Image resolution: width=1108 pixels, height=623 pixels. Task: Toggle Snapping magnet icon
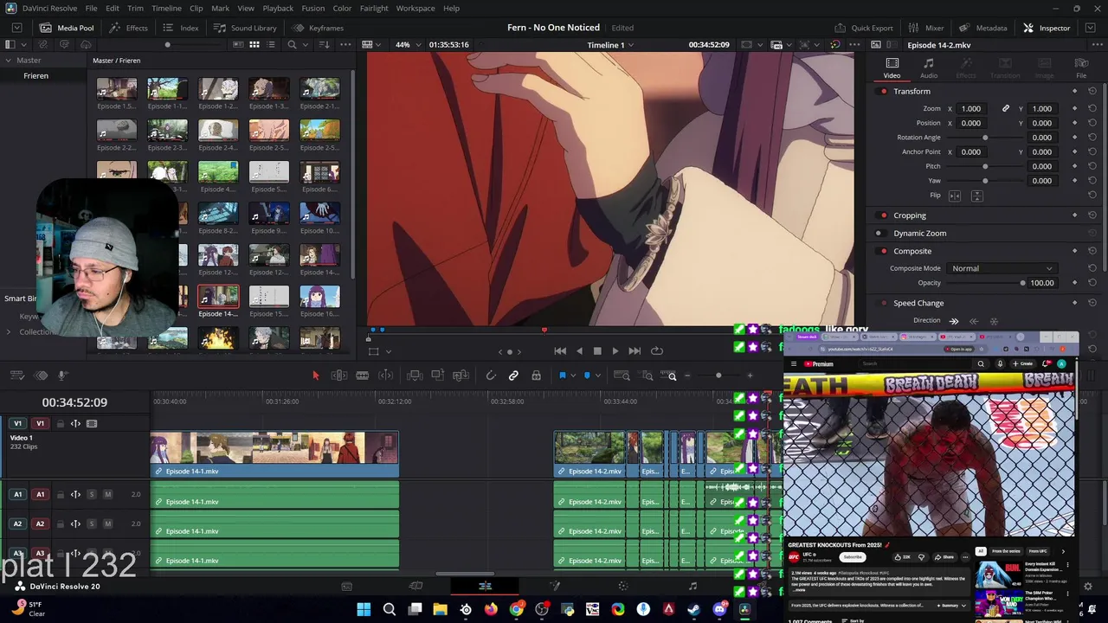click(x=491, y=376)
